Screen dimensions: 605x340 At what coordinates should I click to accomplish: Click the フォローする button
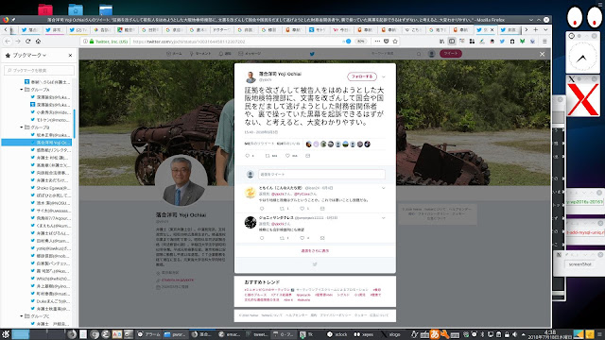pyautogui.click(x=362, y=76)
